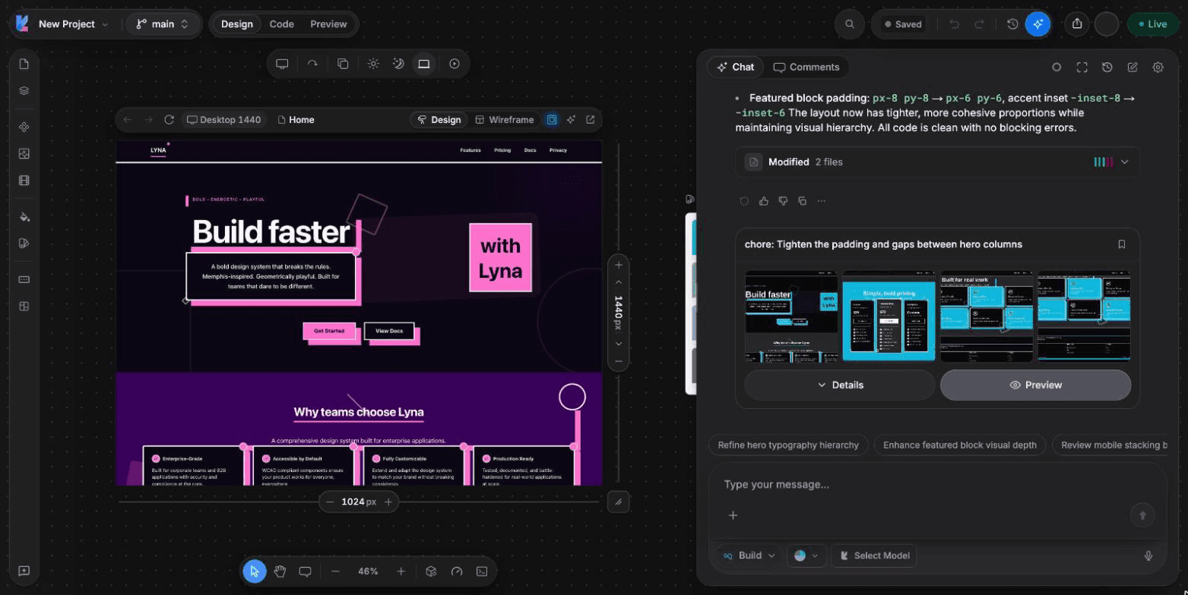Switch frame to Design mode

coord(439,120)
